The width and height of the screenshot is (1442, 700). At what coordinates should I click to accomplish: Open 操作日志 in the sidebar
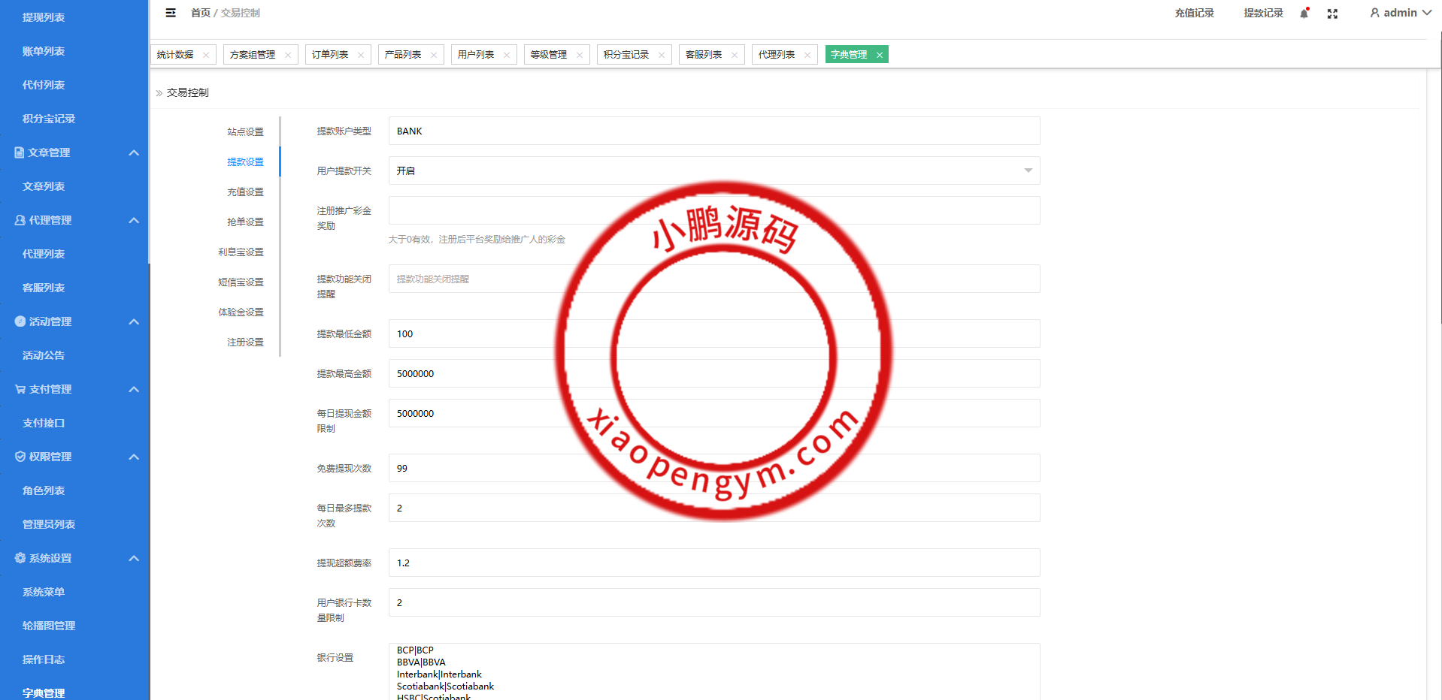click(44, 659)
